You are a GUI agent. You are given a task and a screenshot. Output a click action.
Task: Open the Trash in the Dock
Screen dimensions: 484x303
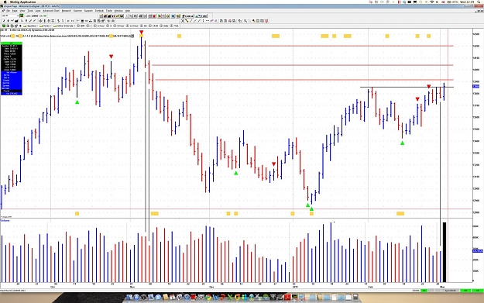pyautogui.click(x=355, y=297)
